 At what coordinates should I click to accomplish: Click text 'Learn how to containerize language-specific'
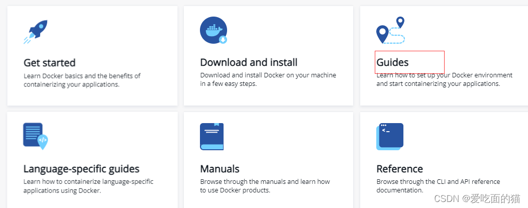point(88,182)
